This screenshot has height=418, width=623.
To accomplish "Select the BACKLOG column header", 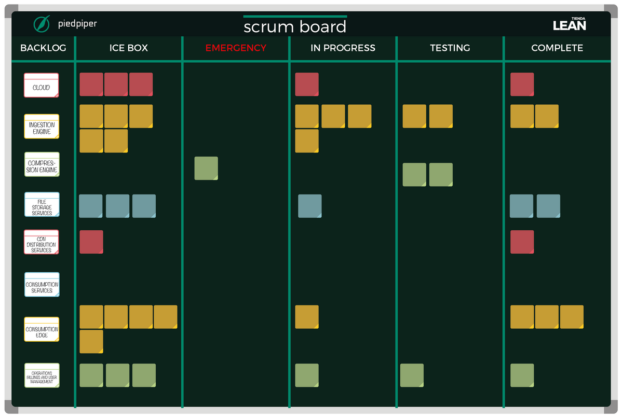I will (x=43, y=48).
